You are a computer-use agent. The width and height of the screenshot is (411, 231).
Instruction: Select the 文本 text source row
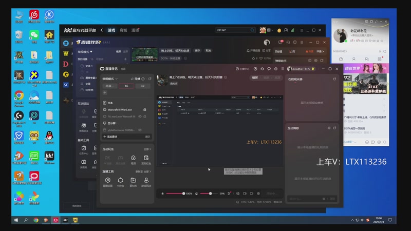[127, 103]
